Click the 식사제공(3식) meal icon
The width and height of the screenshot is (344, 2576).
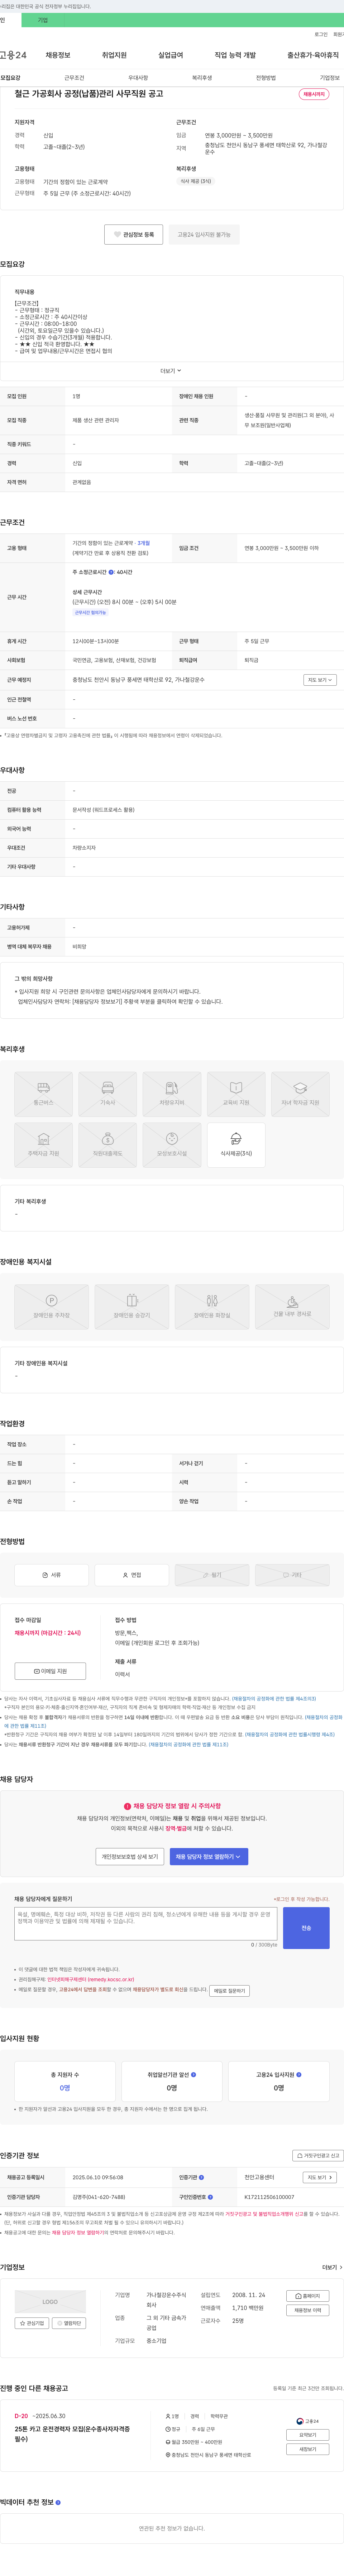pos(236,1145)
